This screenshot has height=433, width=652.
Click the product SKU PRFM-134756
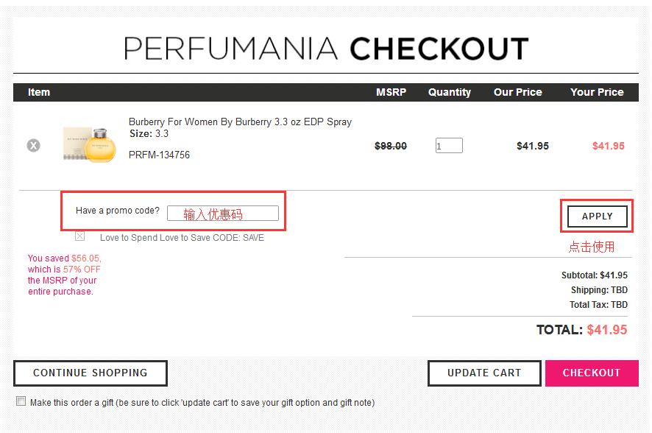click(159, 155)
